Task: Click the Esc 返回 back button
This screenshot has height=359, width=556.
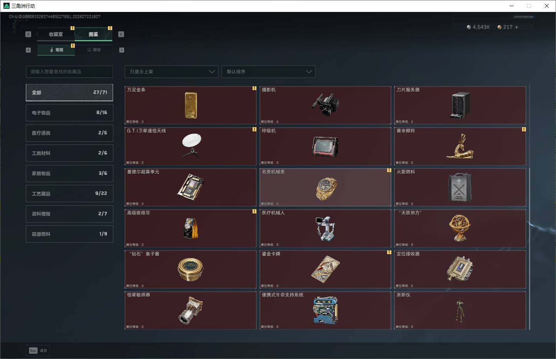Action: [38, 351]
